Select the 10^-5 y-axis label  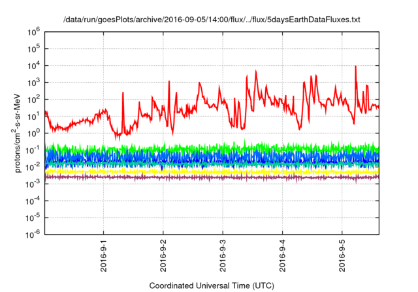(x=33, y=218)
